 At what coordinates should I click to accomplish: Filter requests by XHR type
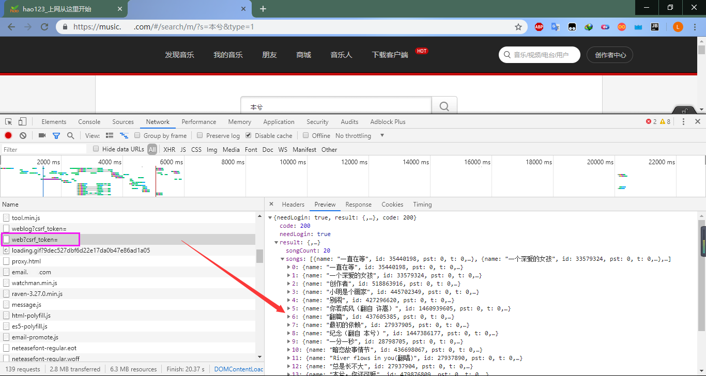[x=169, y=149]
